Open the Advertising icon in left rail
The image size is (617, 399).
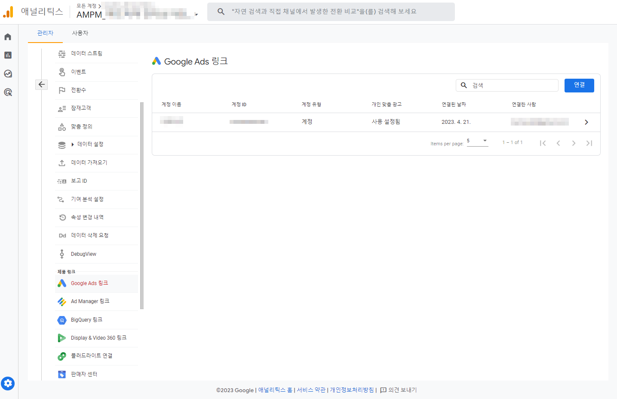[x=8, y=92]
